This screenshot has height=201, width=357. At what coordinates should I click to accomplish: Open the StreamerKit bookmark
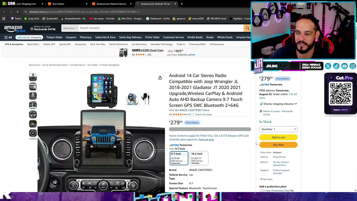(x=50, y=19)
